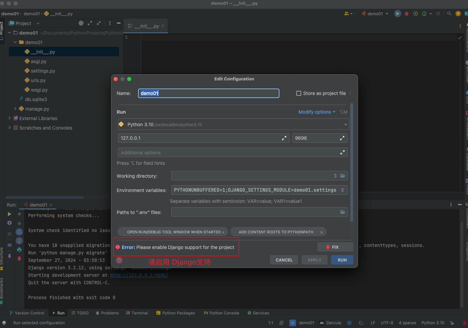The width and height of the screenshot is (468, 328).
Task: Click the dialog vertical scrollbar
Action: click(x=352, y=162)
